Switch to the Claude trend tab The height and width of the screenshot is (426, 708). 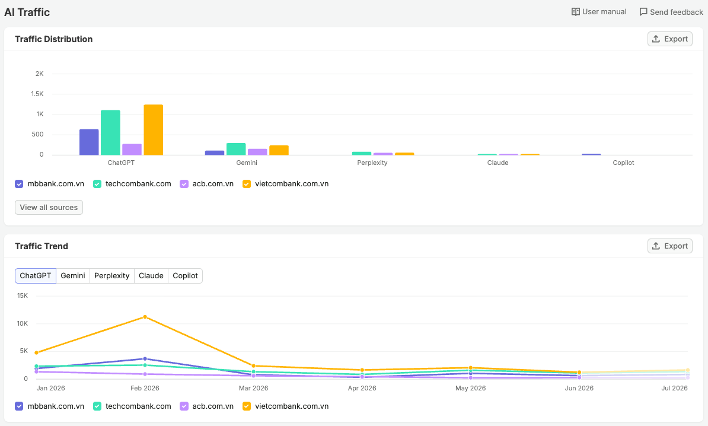point(151,275)
